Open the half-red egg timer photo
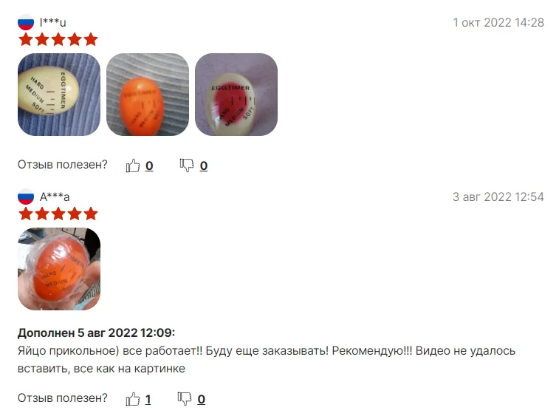Image resolution: width=559 pixels, height=416 pixels. click(236, 95)
